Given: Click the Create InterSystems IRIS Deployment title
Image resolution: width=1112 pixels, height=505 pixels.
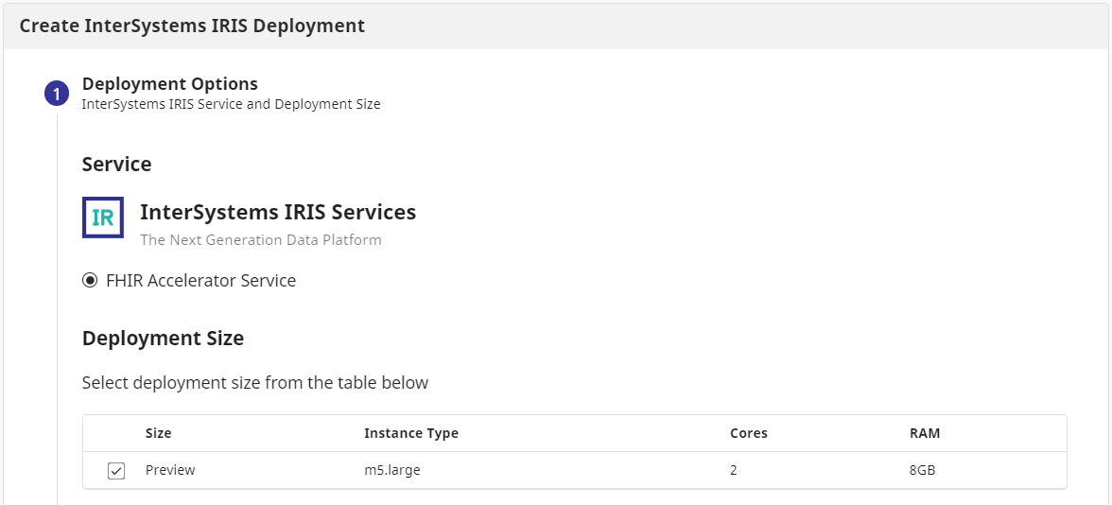Looking at the screenshot, I should click(192, 26).
